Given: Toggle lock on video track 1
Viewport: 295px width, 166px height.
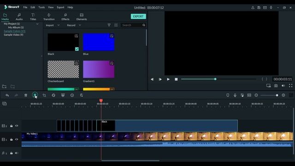Looking at the screenshot, I should coord(11,139).
